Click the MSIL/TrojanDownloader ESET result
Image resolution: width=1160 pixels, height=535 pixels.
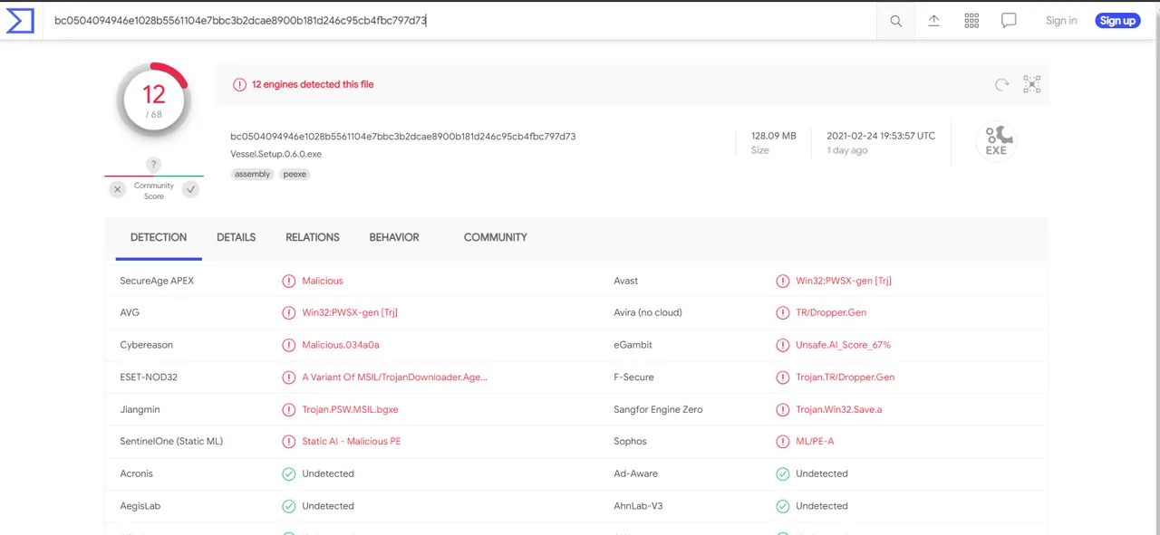tap(395, 377)
